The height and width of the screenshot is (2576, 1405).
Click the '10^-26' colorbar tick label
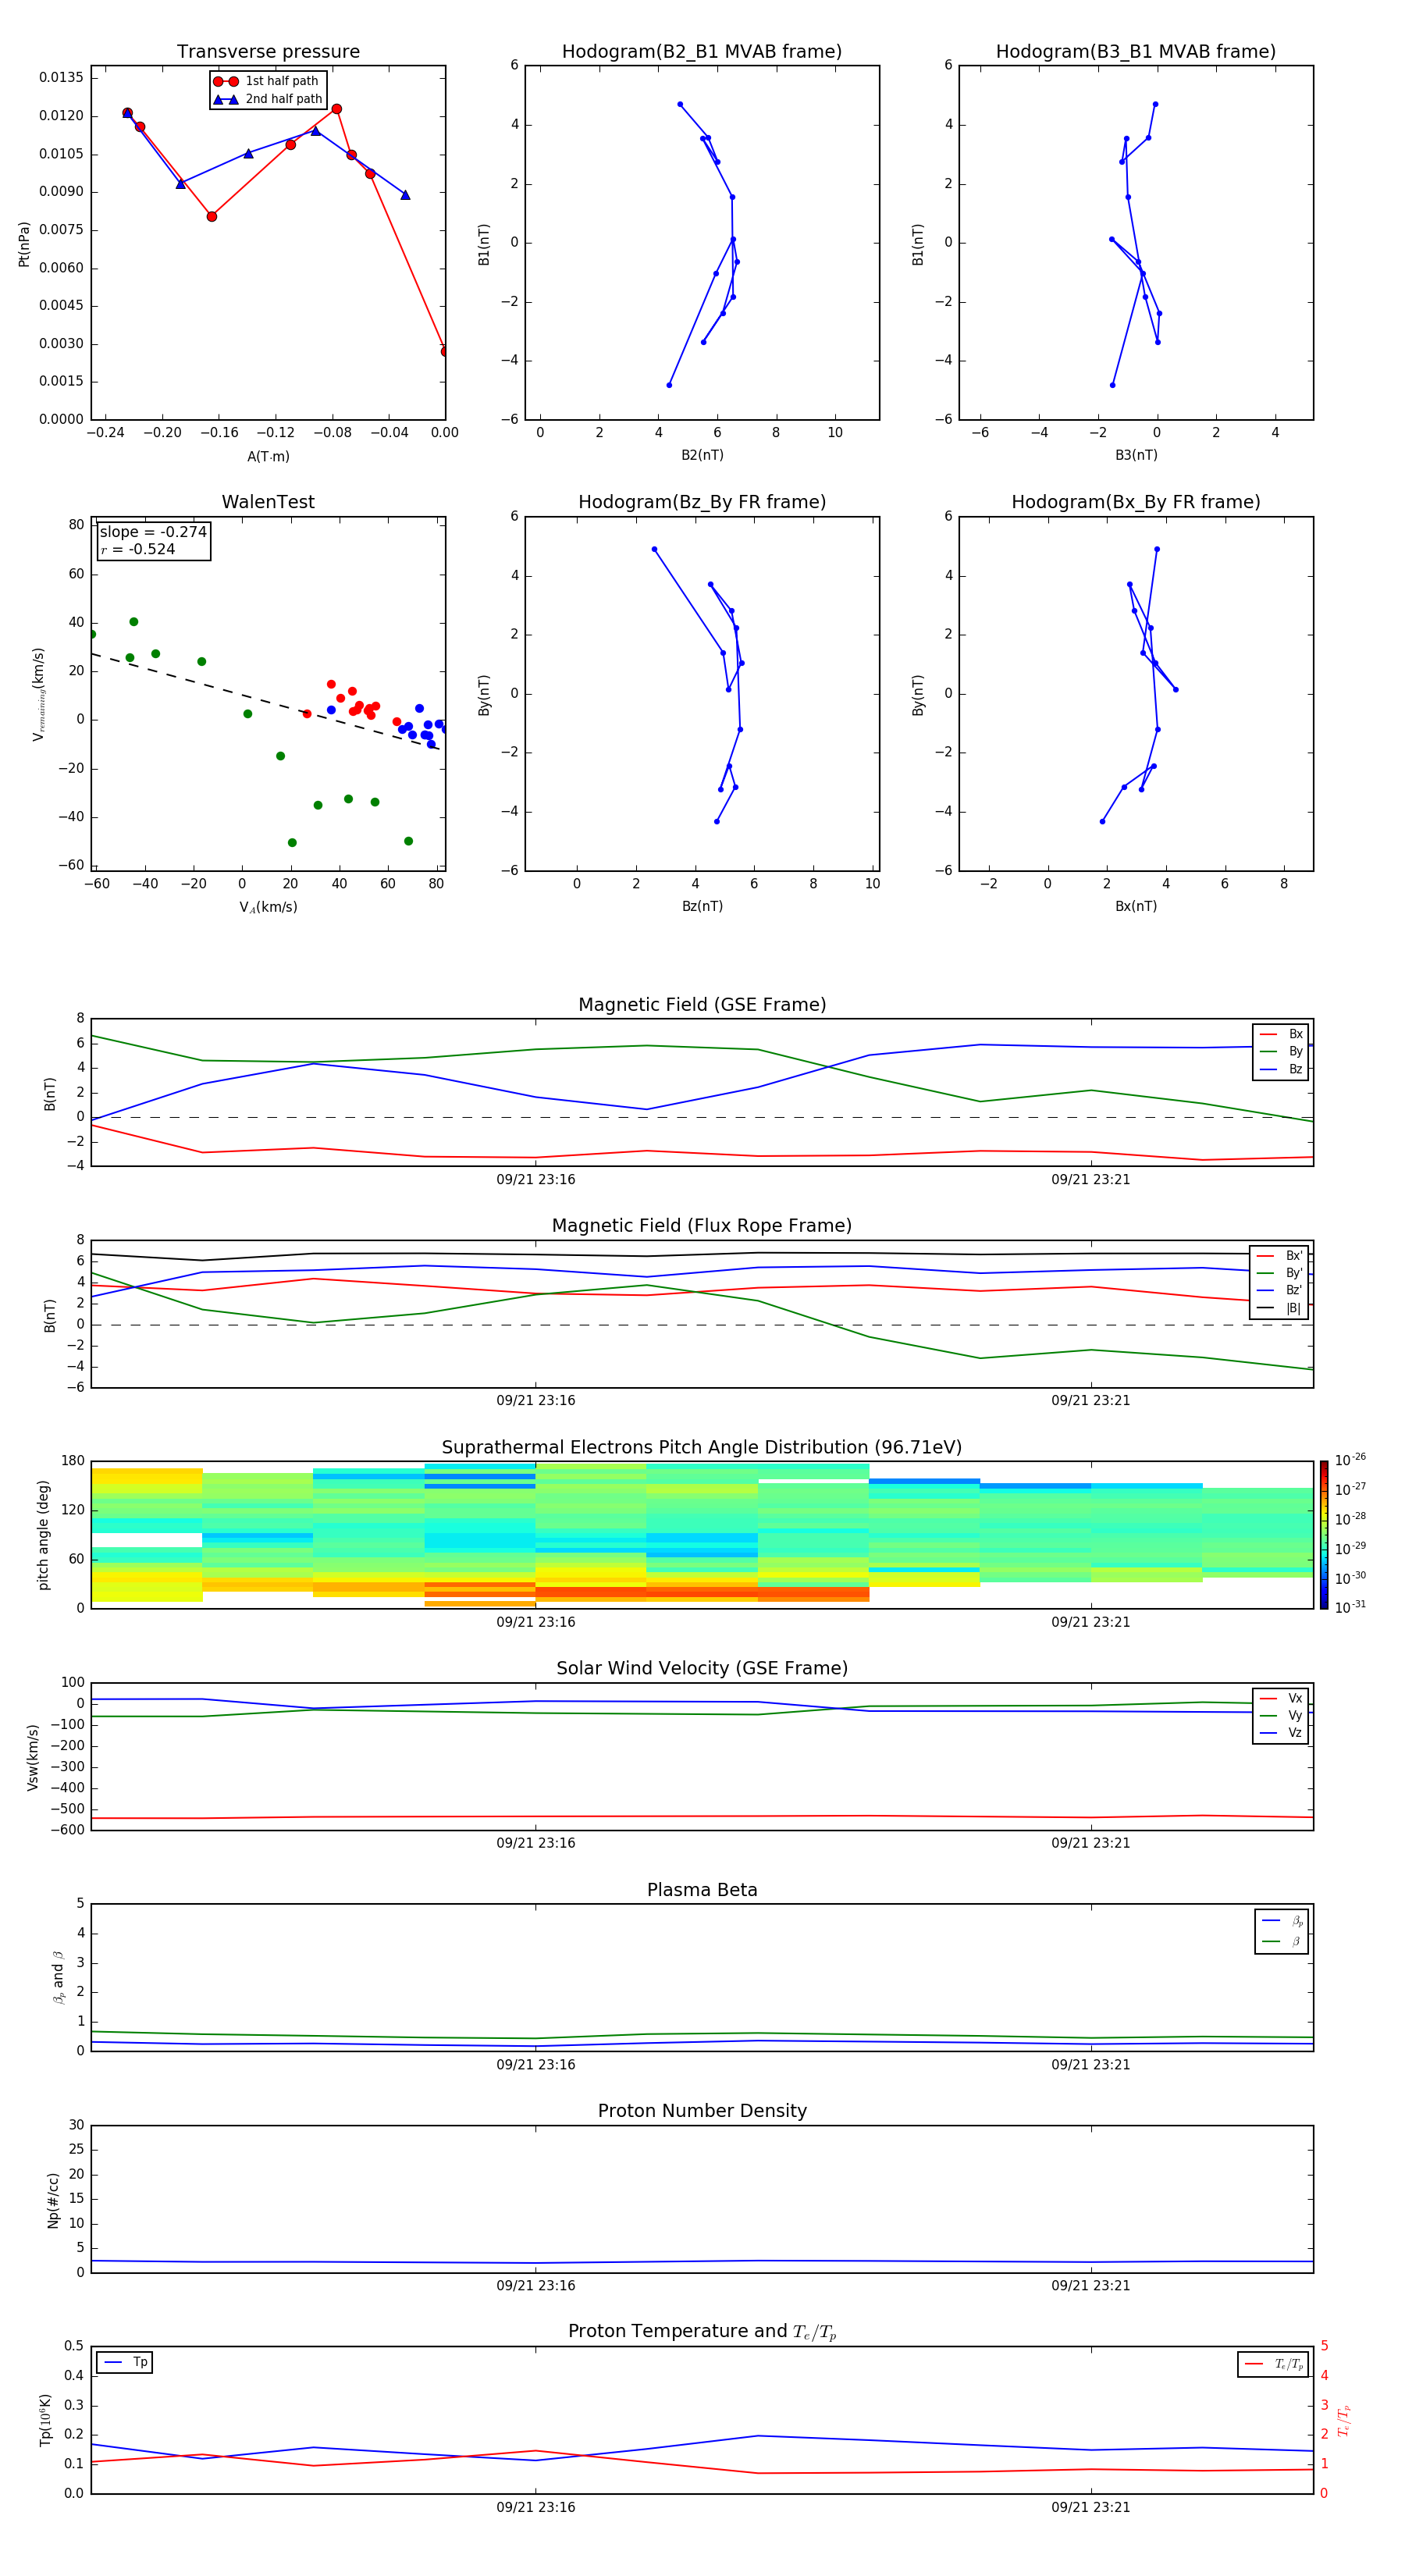(1350, 1459)
